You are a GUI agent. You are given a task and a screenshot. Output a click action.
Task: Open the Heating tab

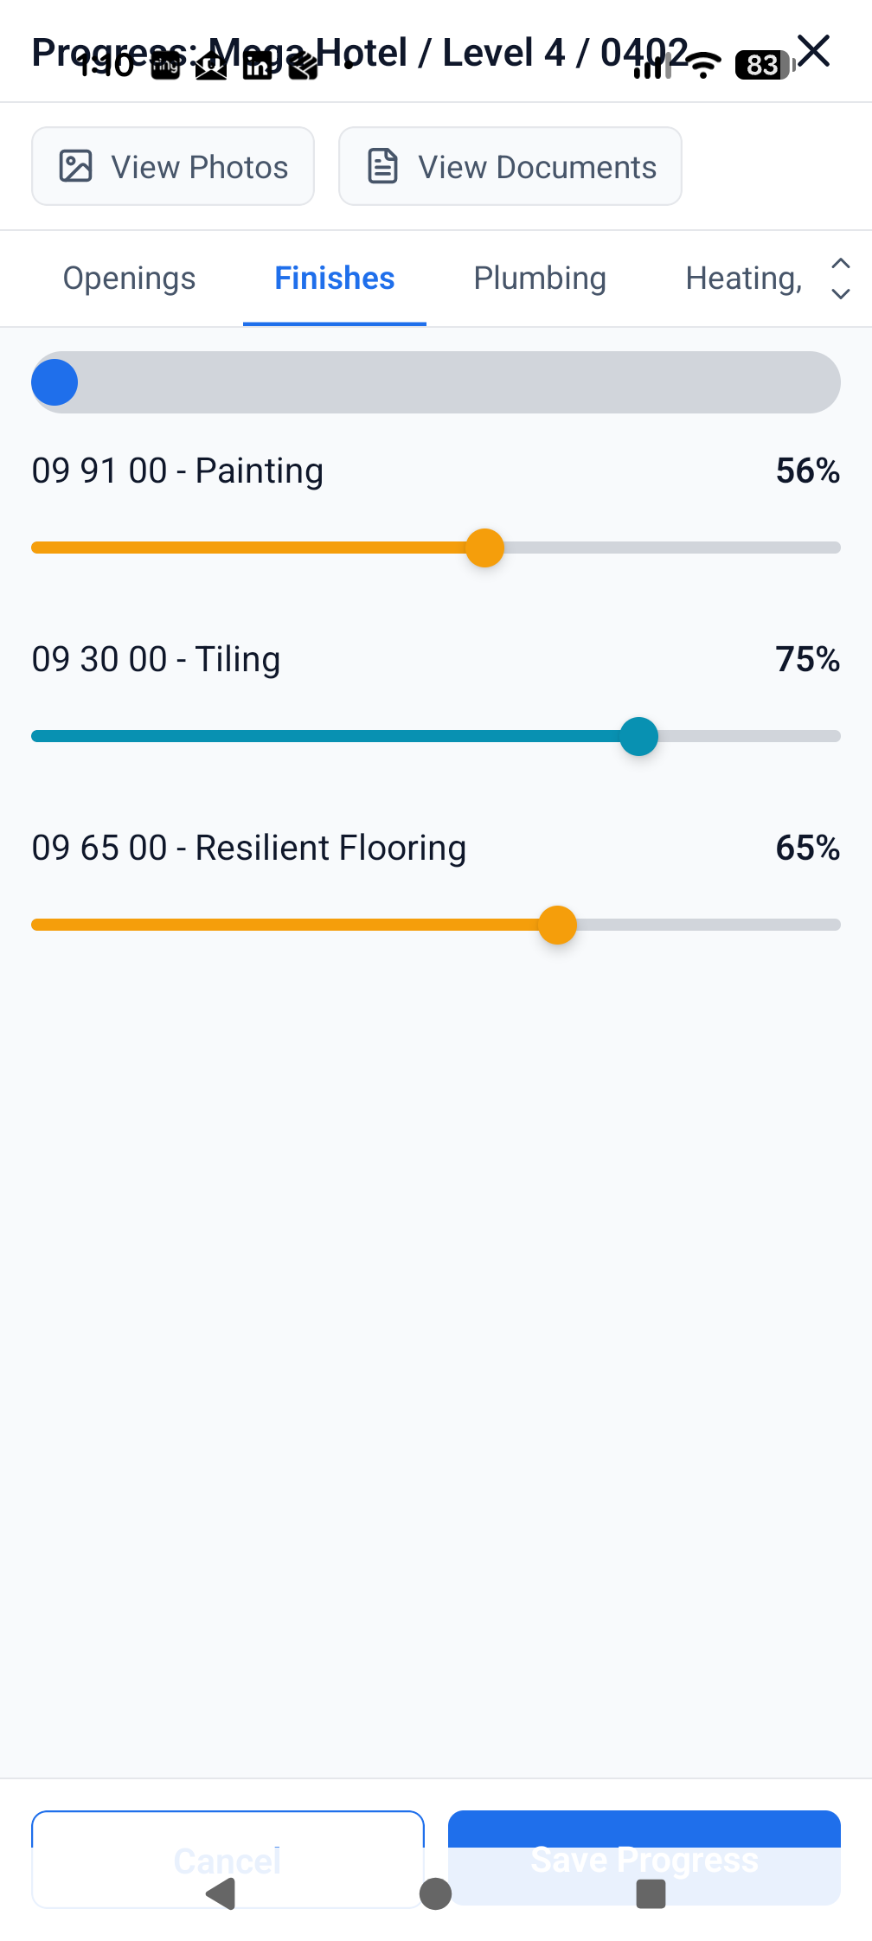click(x=744, y=279)
